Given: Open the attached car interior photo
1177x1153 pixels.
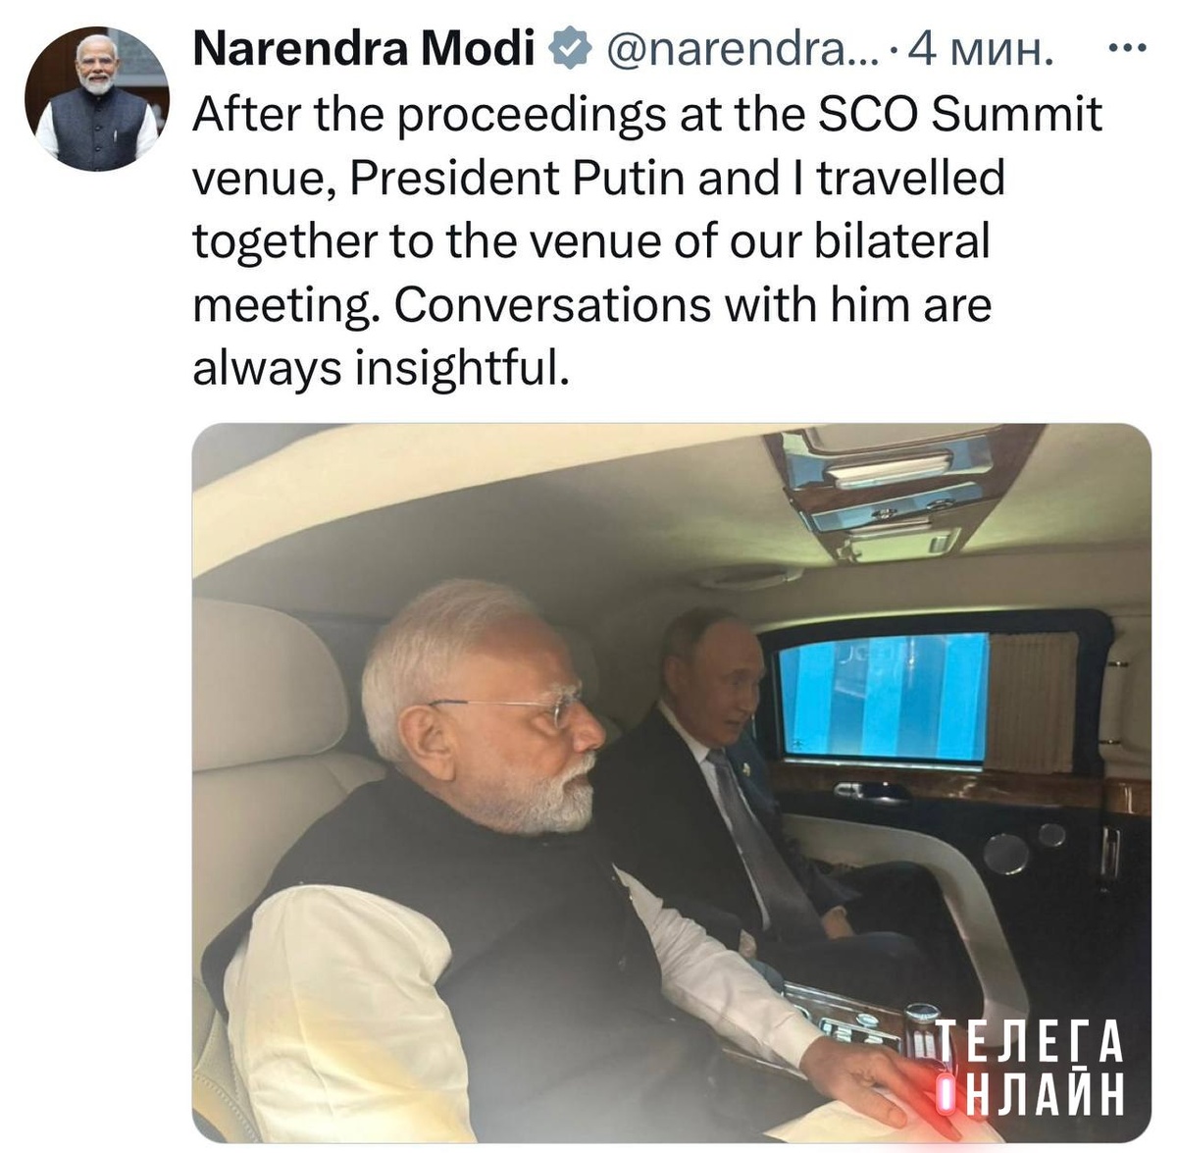Looking at the screenshot, I should pos(672,783).
